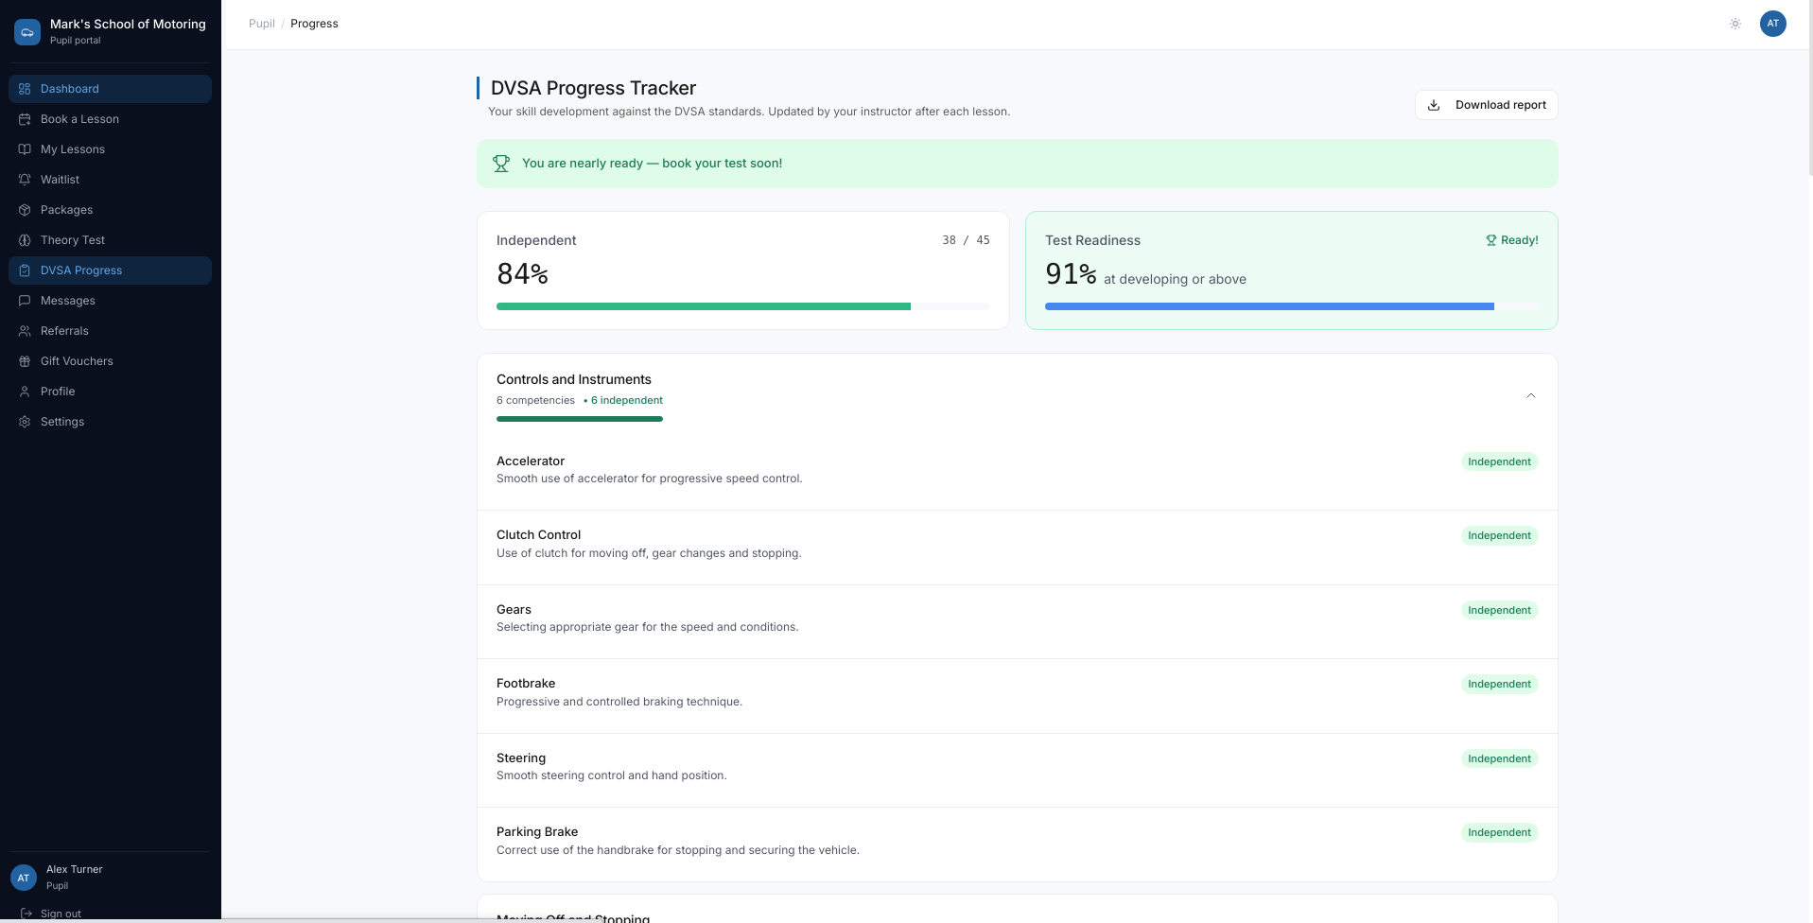Click the Controls and Instruments green progress bar
Screen dimensions: 1813x923
pos(580,419)
